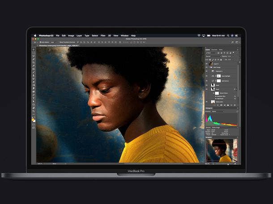273x204 pixels.
Task: Switch to the Channels tab
Action: (214, 50)
